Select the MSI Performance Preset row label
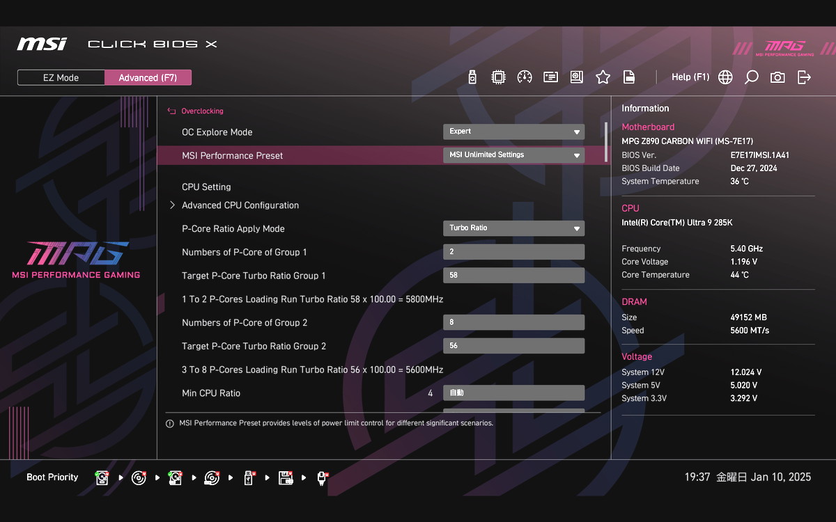This screenshot has width=836, height=522. pos(233,156)
